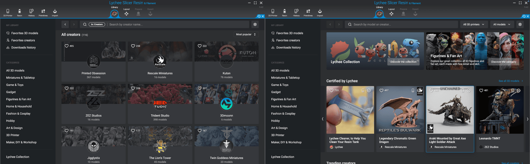Click the Discover the category button
This screenshot has height=164, width=530.
click(504, 62)
